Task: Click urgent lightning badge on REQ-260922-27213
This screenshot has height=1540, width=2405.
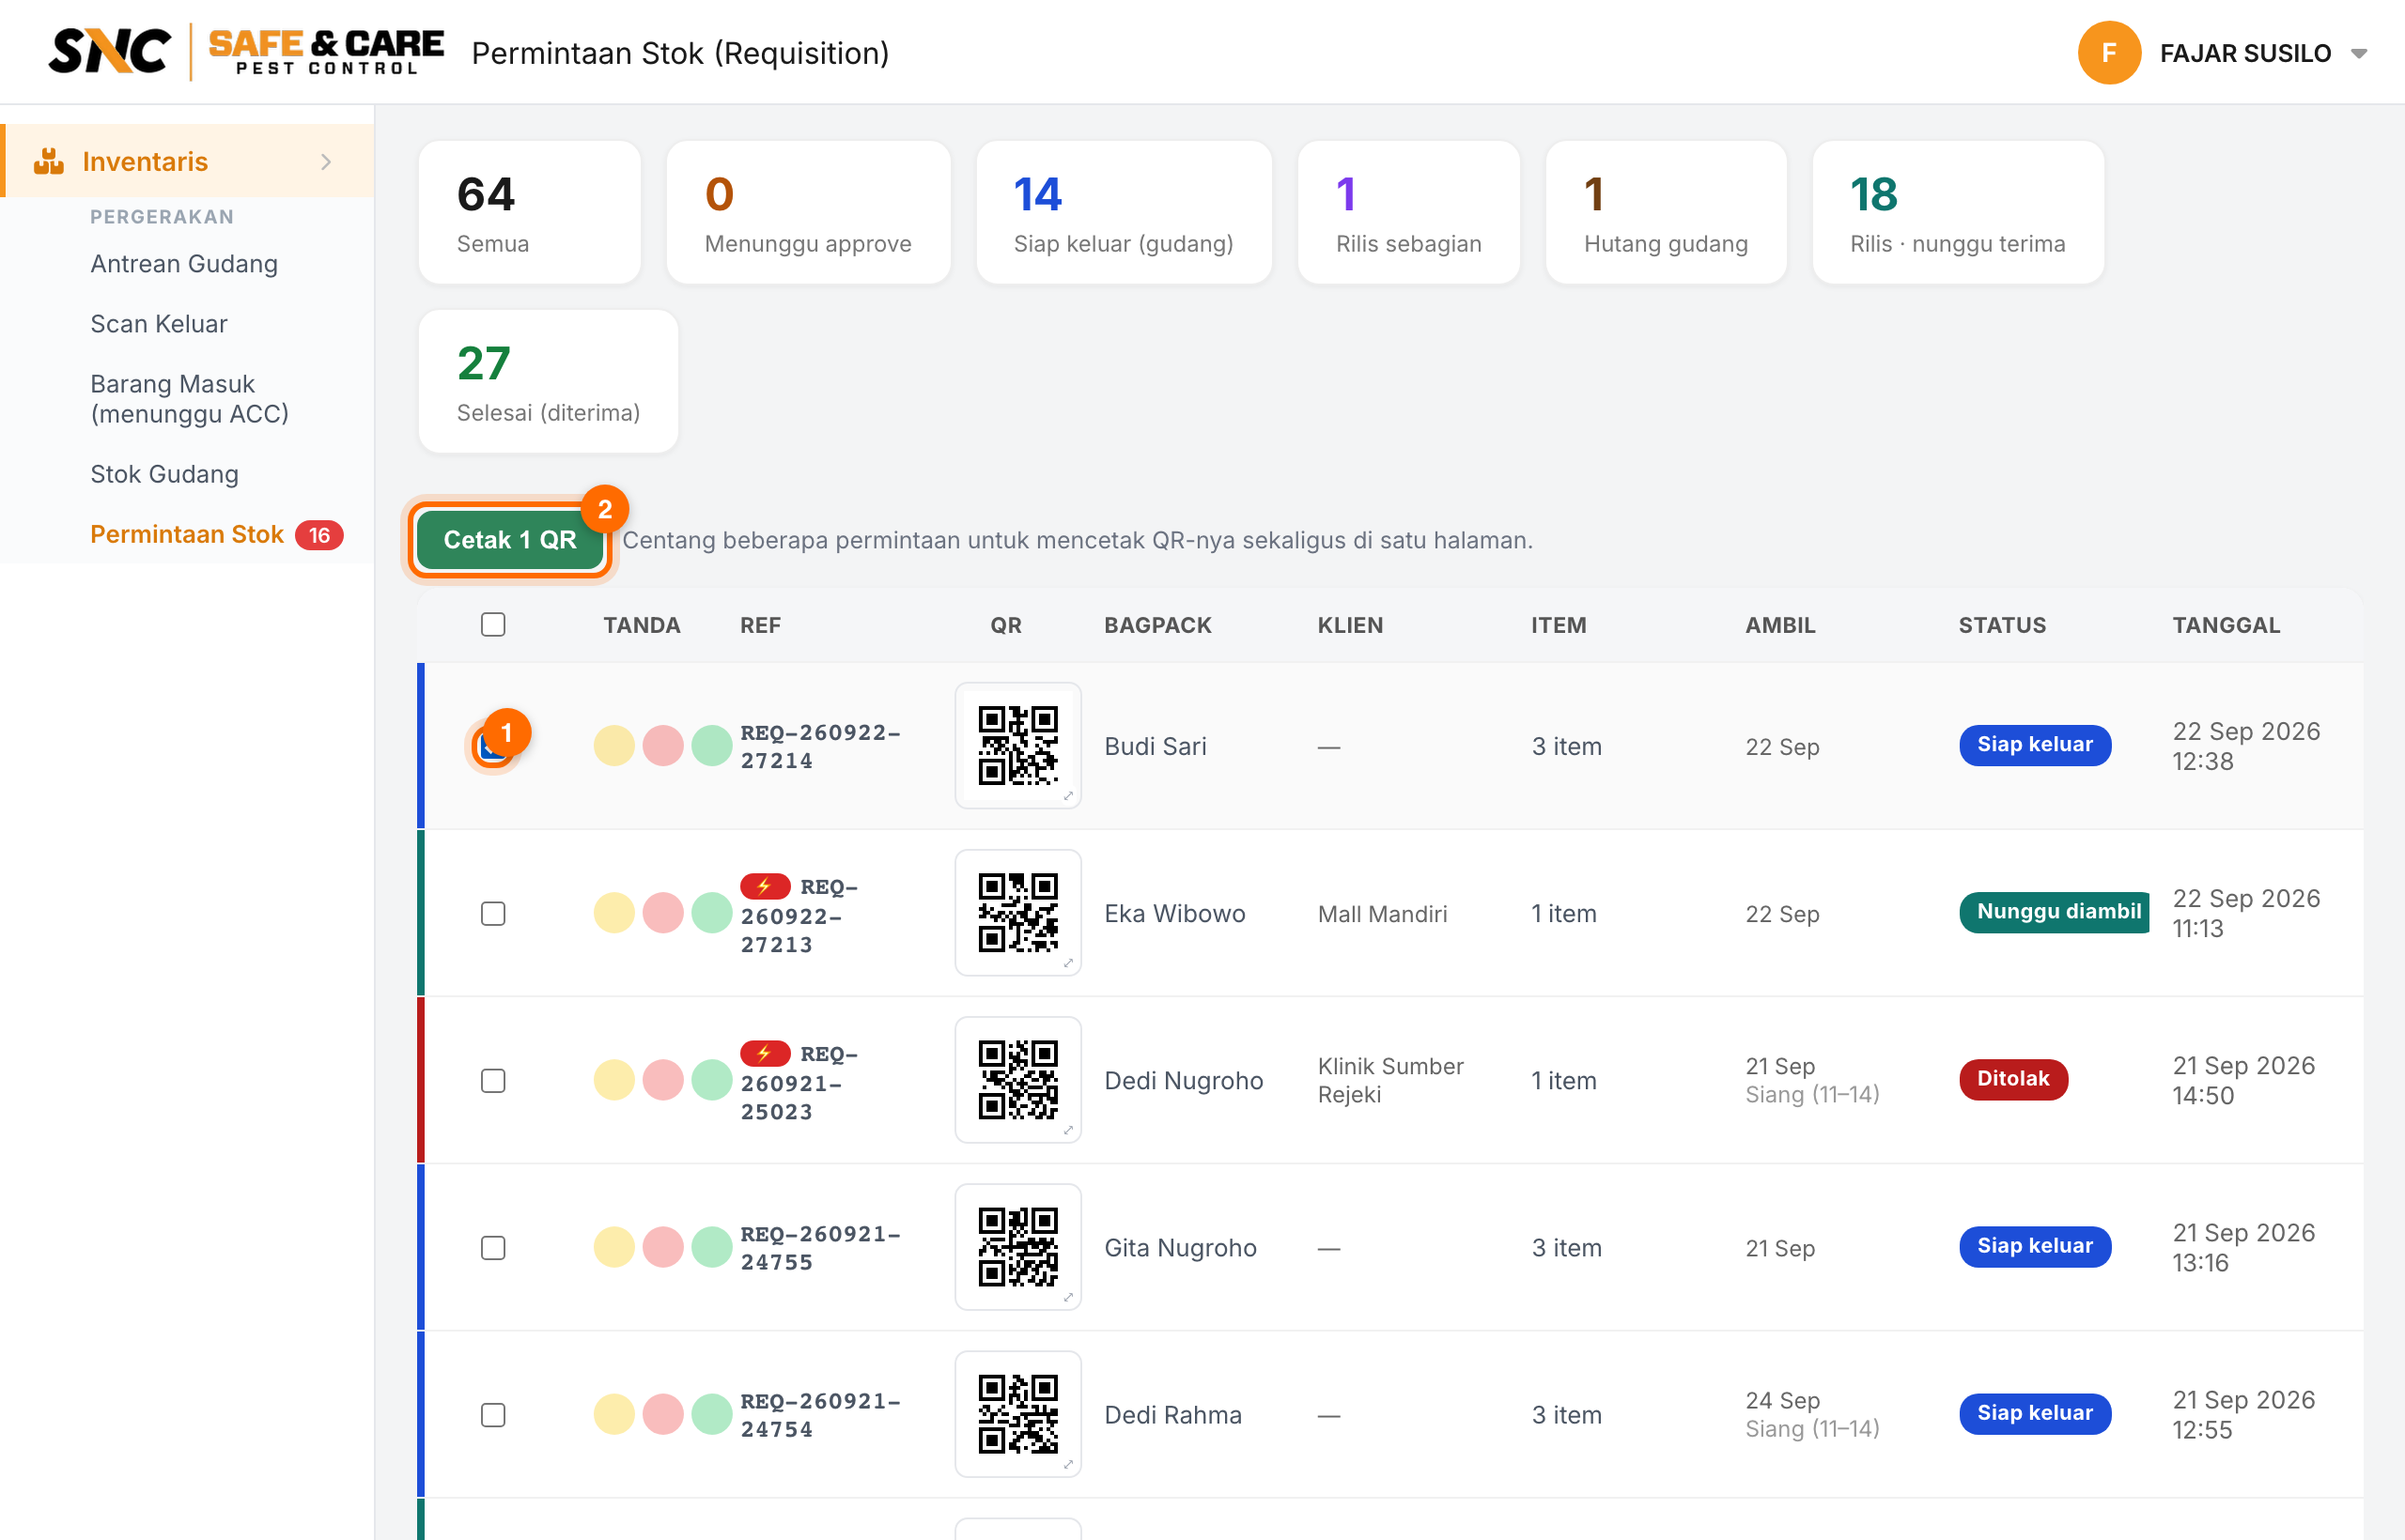Action: coord(766,886)
